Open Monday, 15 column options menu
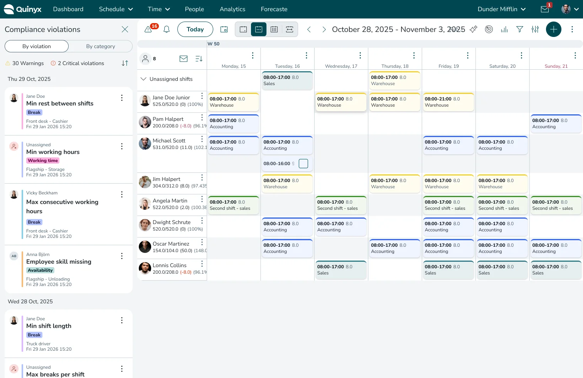The image size is (583, 378). point(253,55)
